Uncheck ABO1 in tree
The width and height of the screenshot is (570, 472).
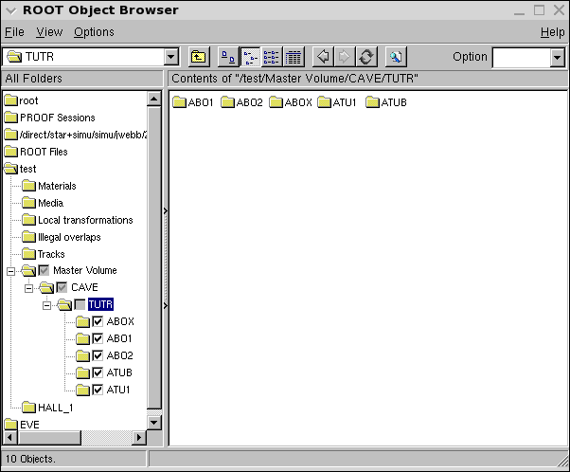(98, 338)
